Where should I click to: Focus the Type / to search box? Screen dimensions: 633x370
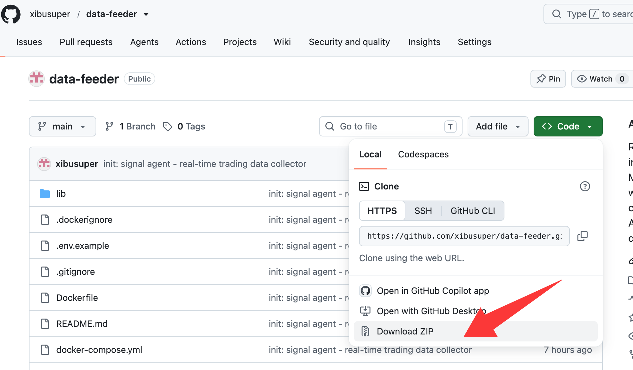[x=588, y=14]
